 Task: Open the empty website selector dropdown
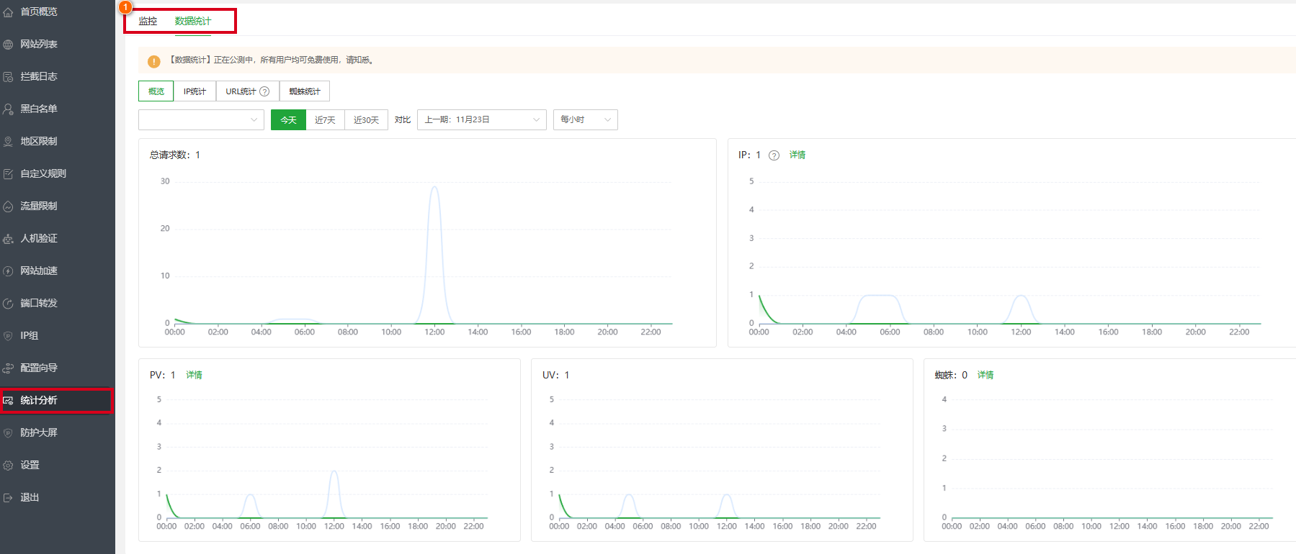(201, 120)
